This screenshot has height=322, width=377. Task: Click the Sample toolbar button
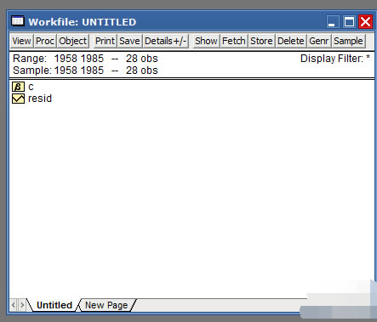pos(348,41)
